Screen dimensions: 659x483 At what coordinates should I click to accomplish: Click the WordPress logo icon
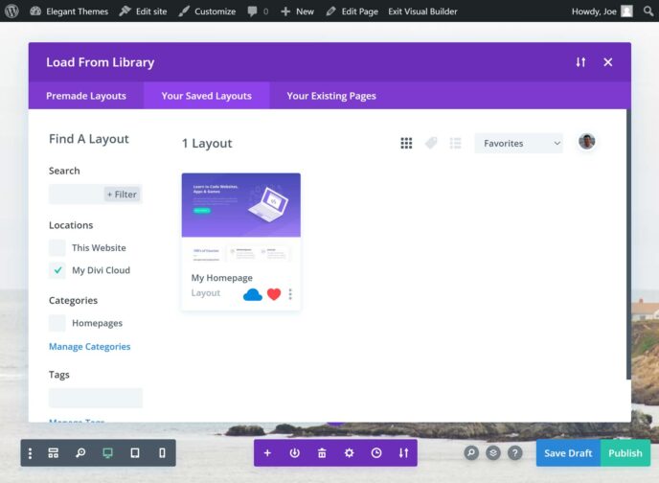point(11,11)
